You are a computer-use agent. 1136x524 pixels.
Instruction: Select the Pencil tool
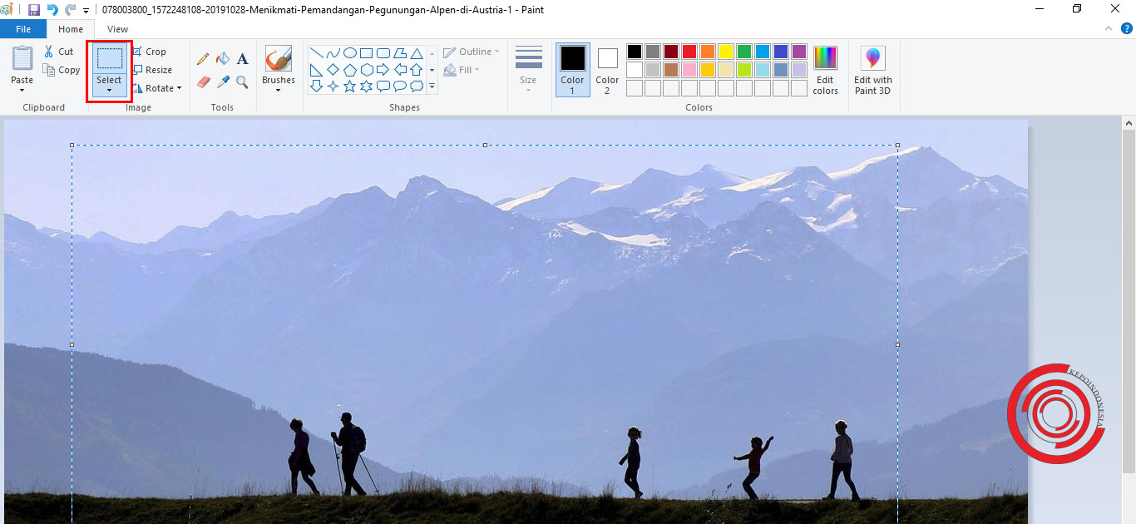pos(203,58)
